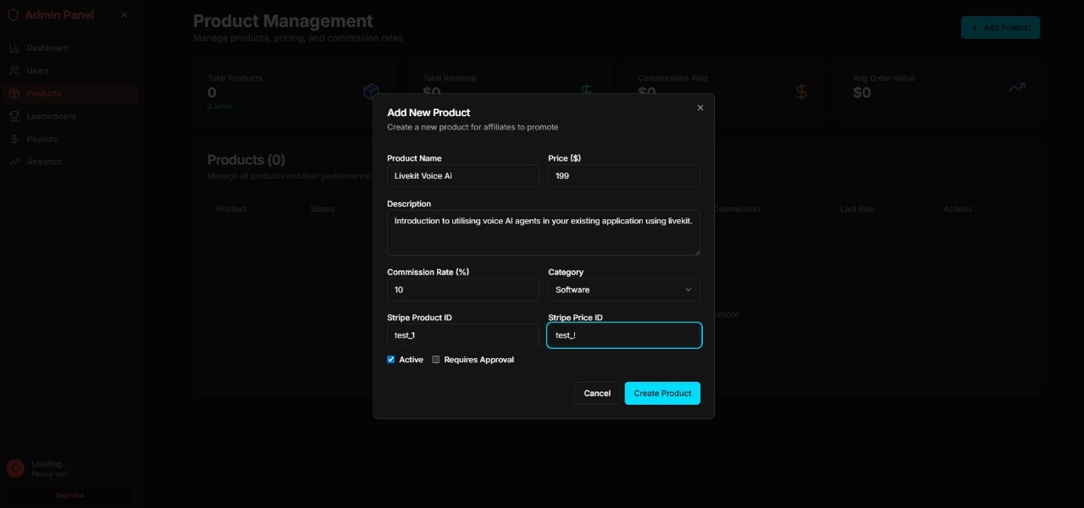1084x508 pixels.
Task: Open the Products page in sidebar
Action: [x=44, y=93]
